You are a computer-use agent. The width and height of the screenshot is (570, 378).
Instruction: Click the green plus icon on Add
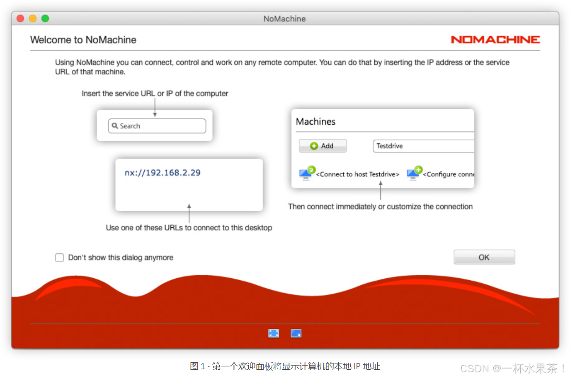point(314,146)
